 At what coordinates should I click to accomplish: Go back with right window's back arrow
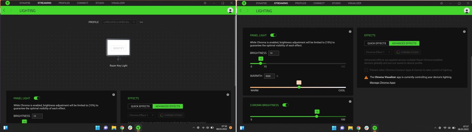coord(241,11)
